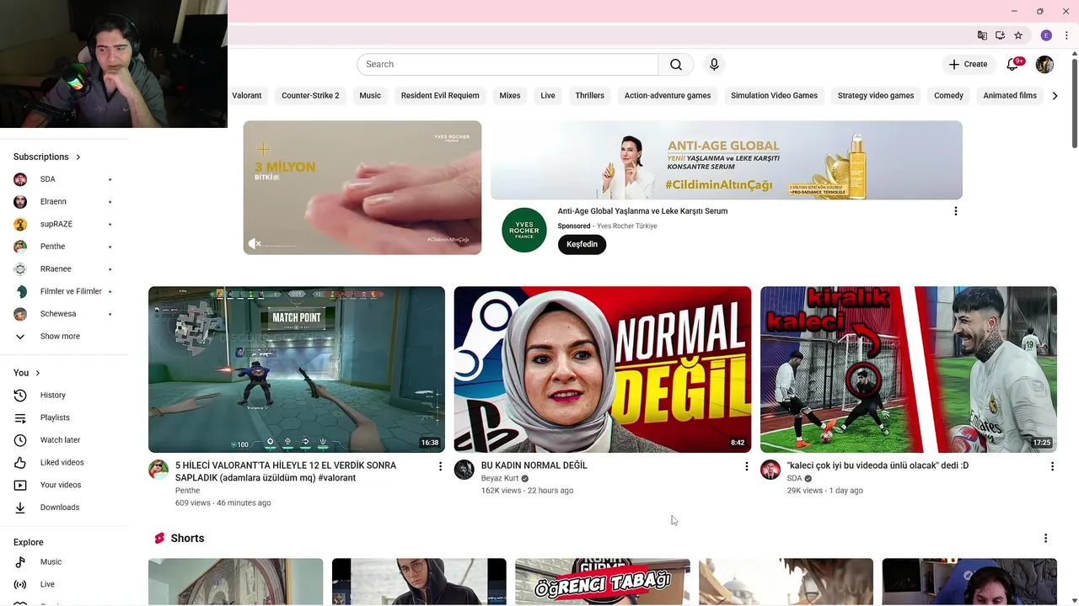Viewport: 1079px width, 606px height.
Task: Open the Playlists icon
Action: point(20,417)
